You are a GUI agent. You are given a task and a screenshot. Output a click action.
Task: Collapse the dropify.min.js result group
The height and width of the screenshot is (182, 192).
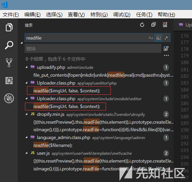coord(26,114)
